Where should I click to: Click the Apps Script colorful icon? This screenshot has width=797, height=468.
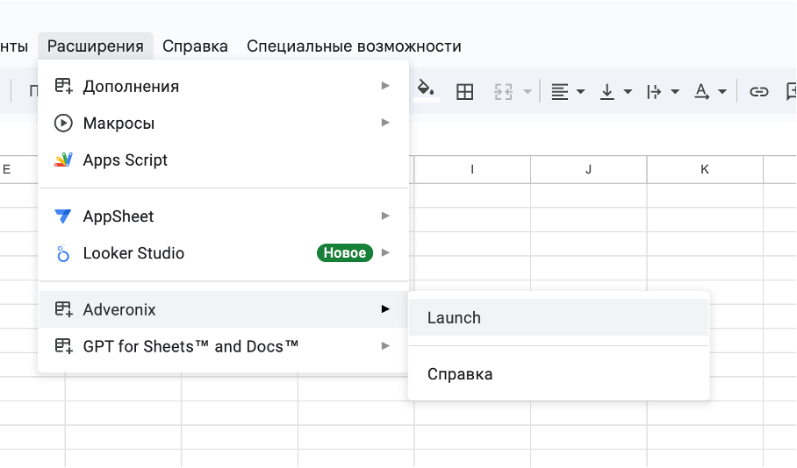[63, 160]
